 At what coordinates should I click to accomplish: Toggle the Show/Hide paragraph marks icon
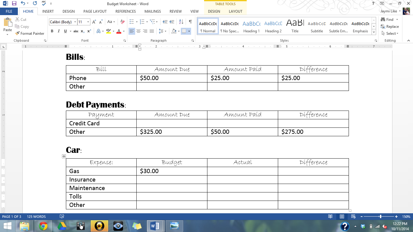click(190, 22)
